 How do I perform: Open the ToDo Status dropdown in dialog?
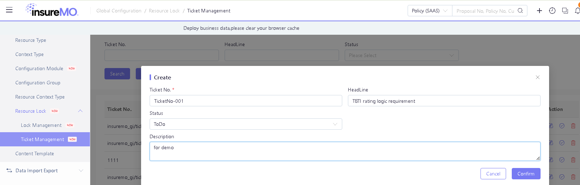tap(246, 124)
